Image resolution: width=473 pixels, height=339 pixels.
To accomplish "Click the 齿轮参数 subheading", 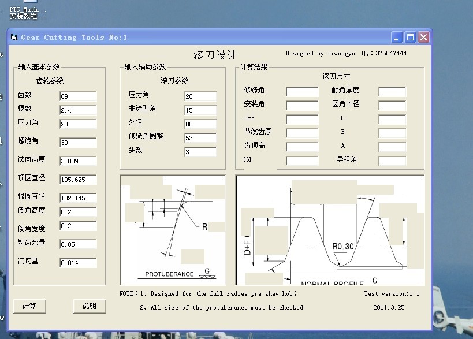I will point(50,80).
